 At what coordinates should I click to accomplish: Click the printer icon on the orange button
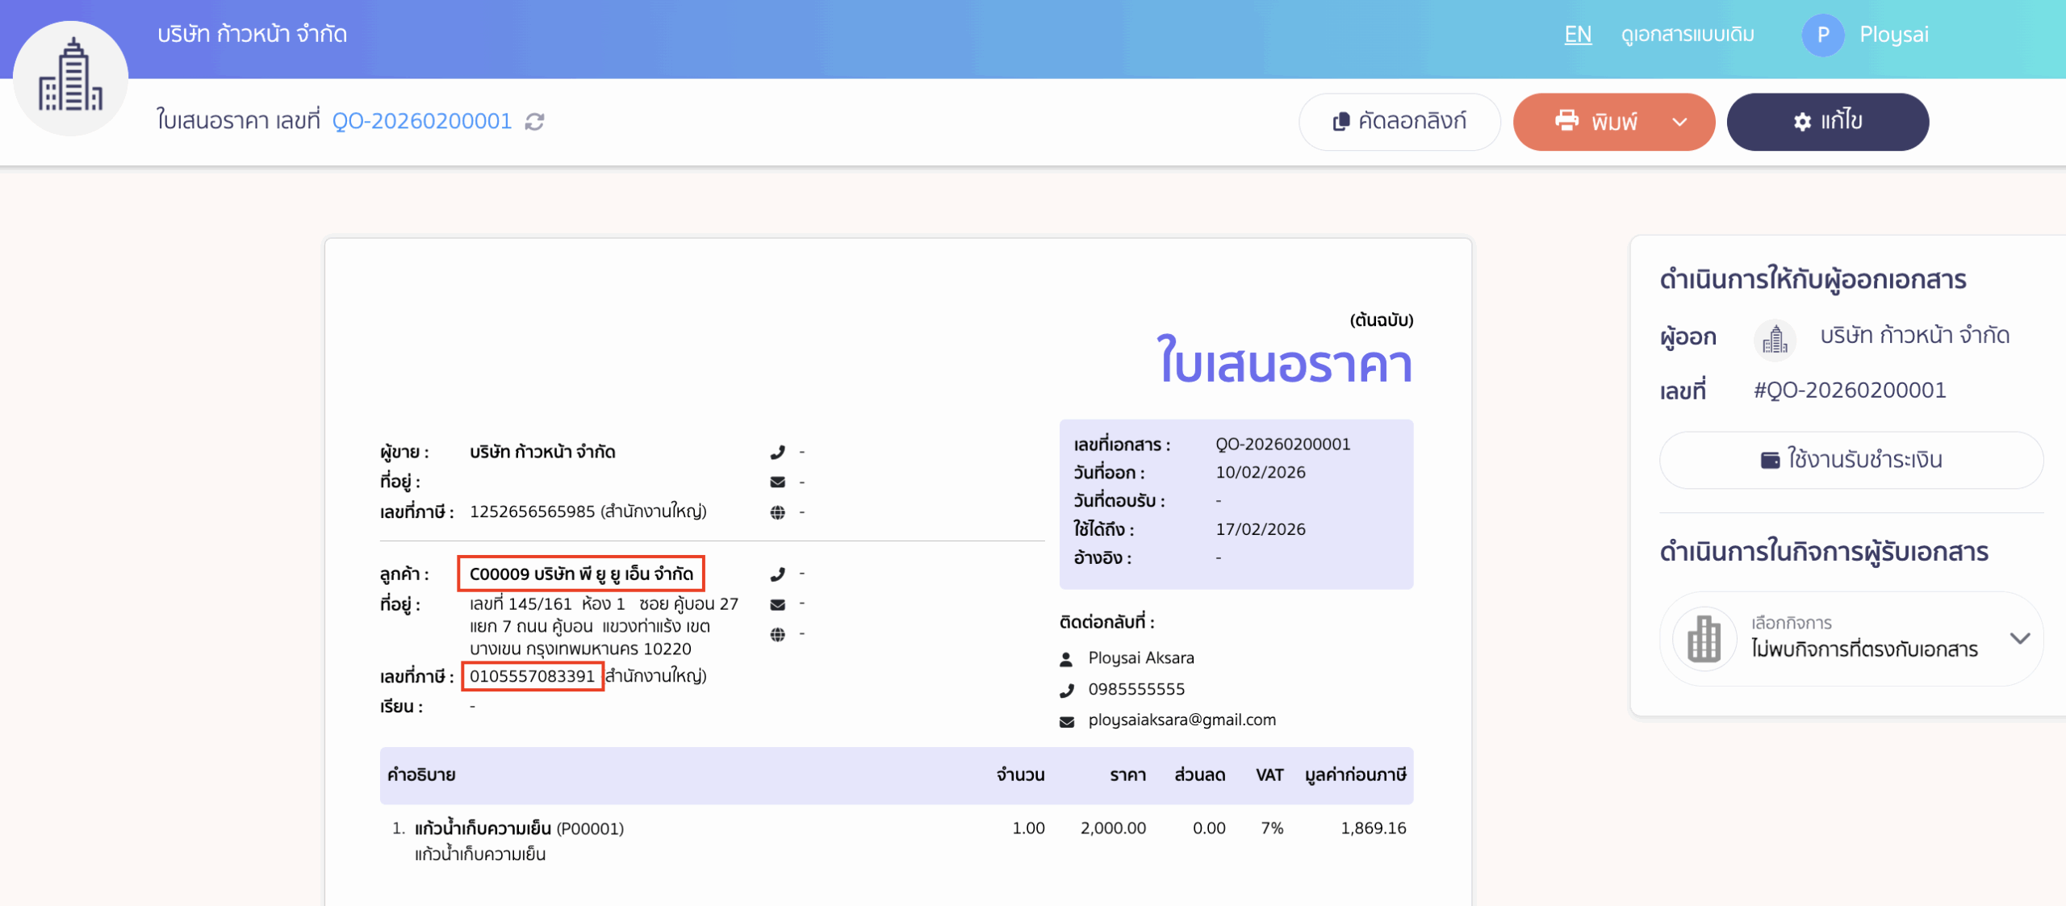(1566, 121)
